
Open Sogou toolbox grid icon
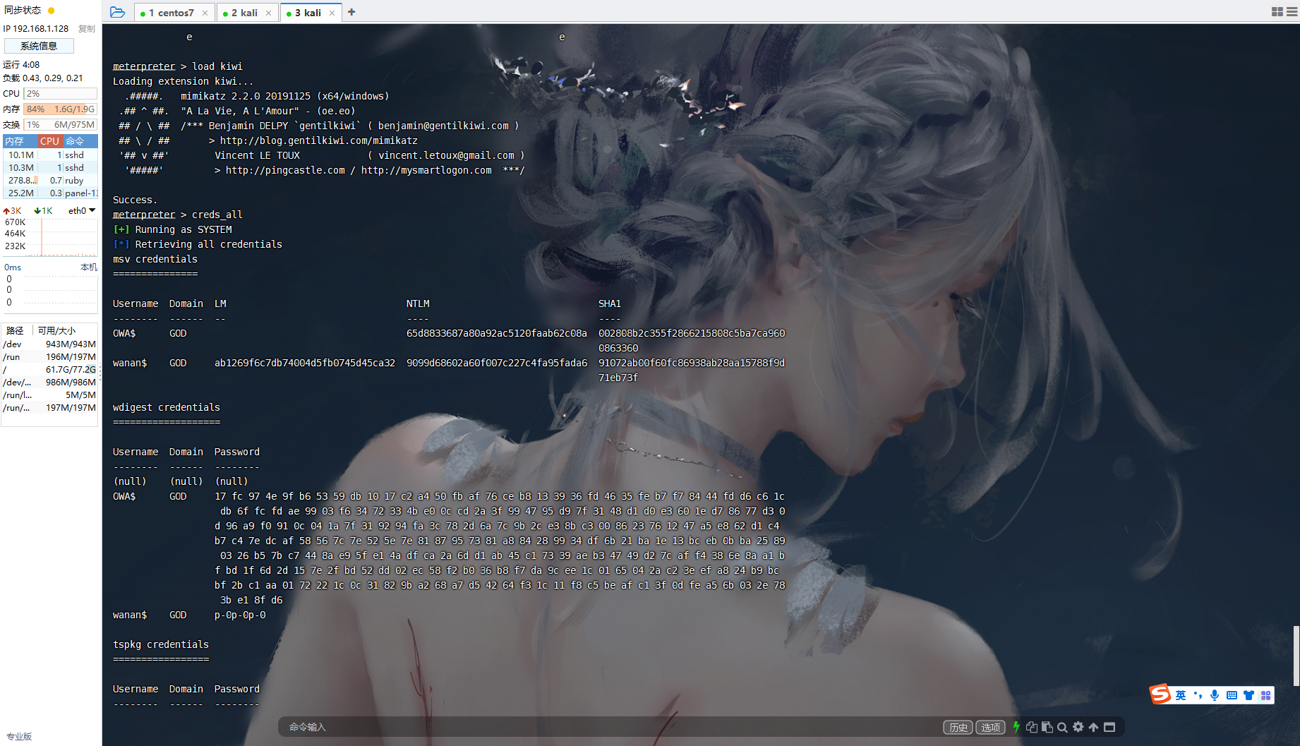click(x=1265, y=695)
